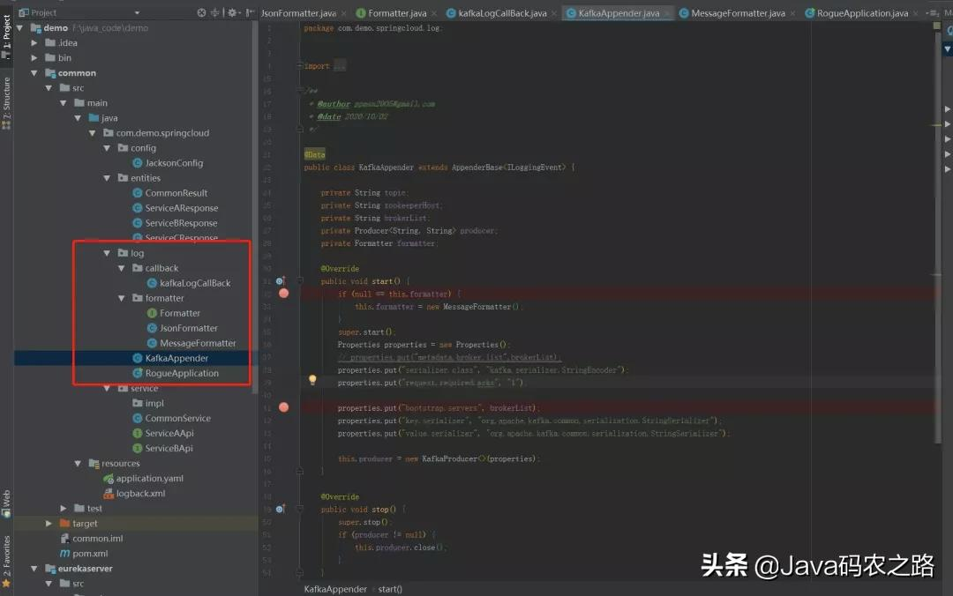953x596 pixels.
Task: Expand the folded import block
Action: (x=340, y=66)
